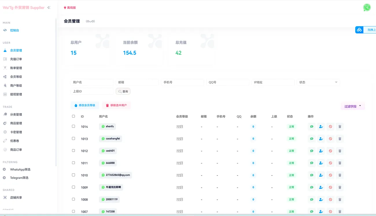Click inside the 用户名 input field

pos(92,82)
